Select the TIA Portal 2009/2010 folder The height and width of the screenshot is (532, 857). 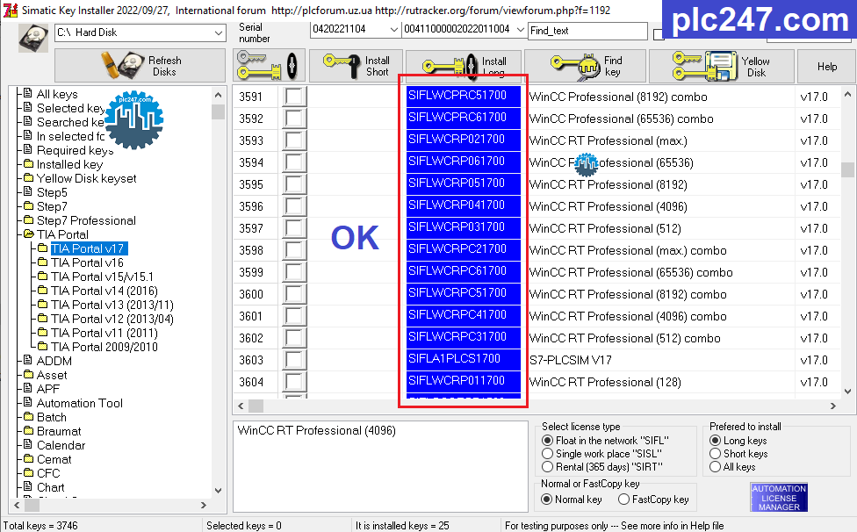pos(104,347)
